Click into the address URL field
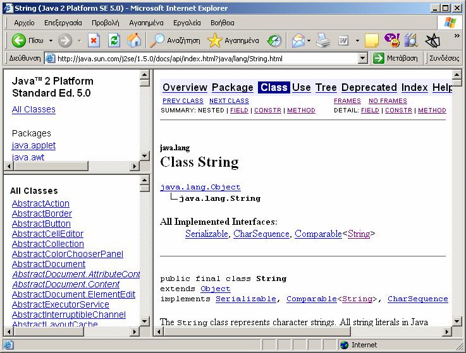 click(207, 59)
